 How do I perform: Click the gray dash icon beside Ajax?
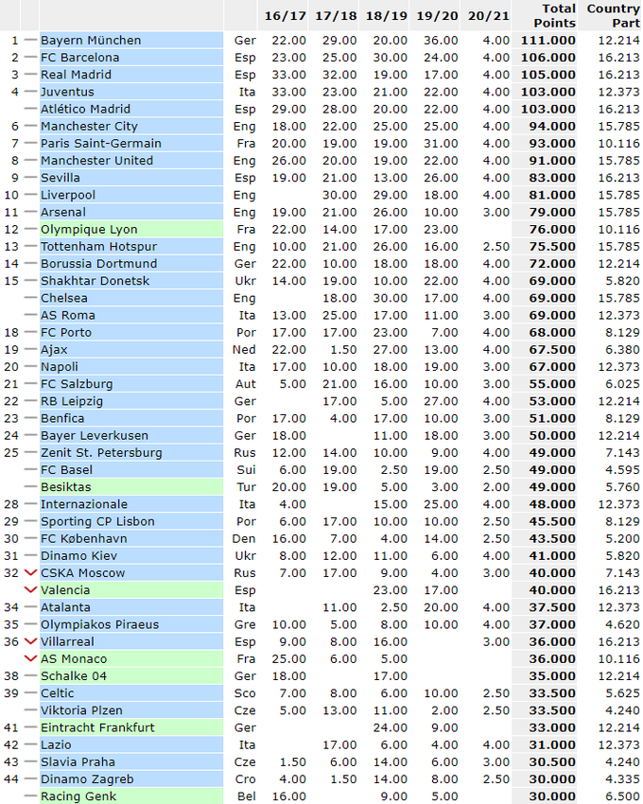tap(30, 350)
